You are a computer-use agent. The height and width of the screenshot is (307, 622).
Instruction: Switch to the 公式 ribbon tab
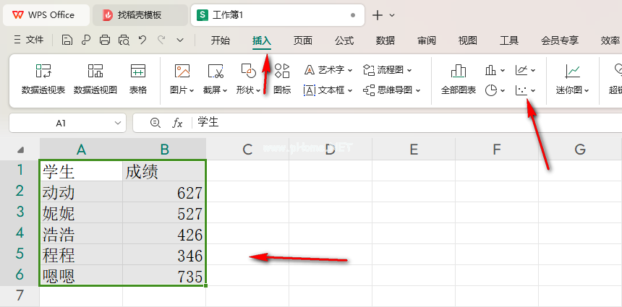pyautogui.click(x=344, y=40)
